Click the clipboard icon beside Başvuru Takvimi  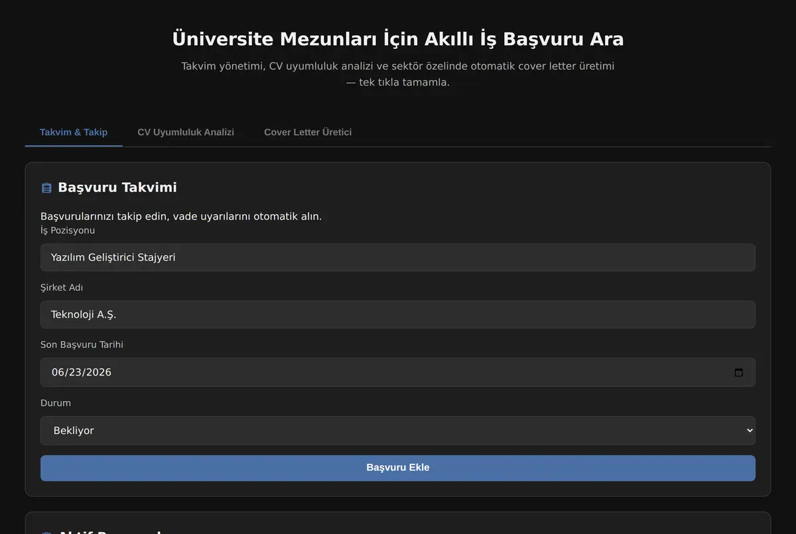pyautogui.click(x=46, y=188)
